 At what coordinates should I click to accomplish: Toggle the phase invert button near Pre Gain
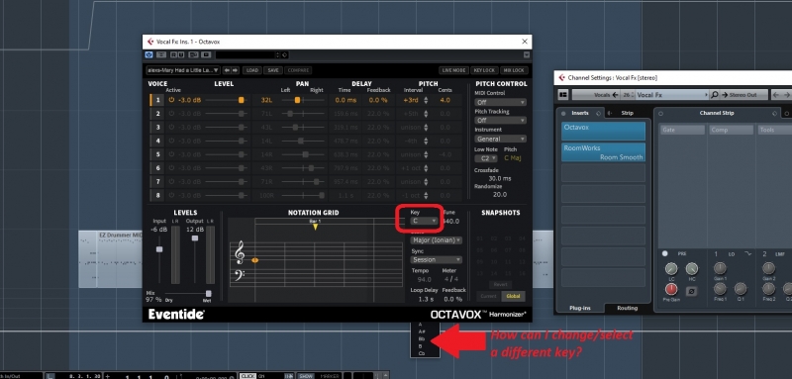691,291
